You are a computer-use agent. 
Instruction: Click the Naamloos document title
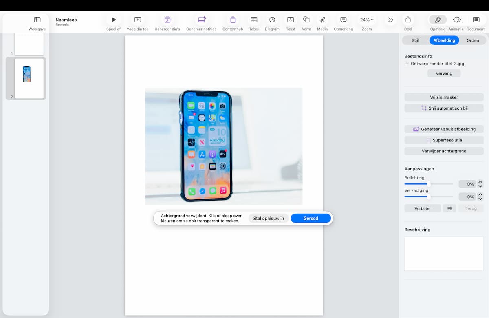point(66,20)
